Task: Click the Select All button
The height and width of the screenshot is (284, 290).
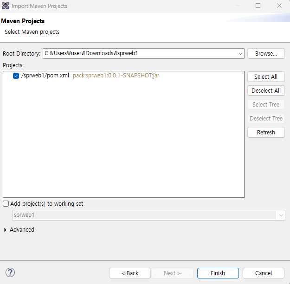Action: tap(266, 76)
